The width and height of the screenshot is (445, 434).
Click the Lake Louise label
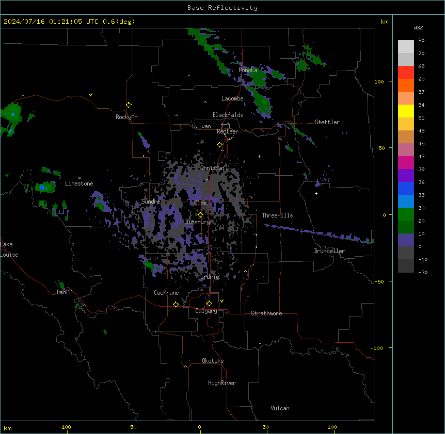[9, 249]
